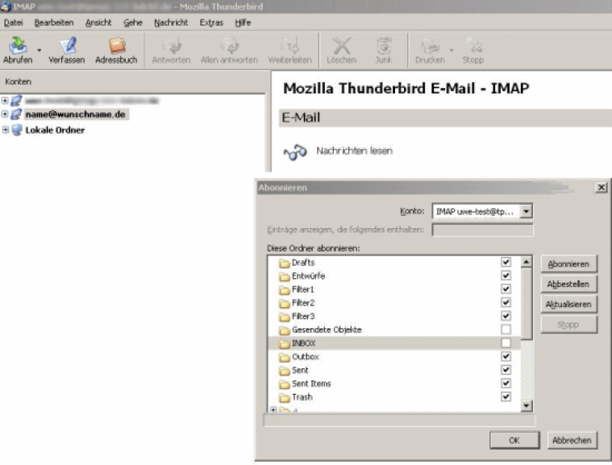This screenshot has height=465, width=612.
Task: Click the Junk toolbar icon
Action: [384, 46]
